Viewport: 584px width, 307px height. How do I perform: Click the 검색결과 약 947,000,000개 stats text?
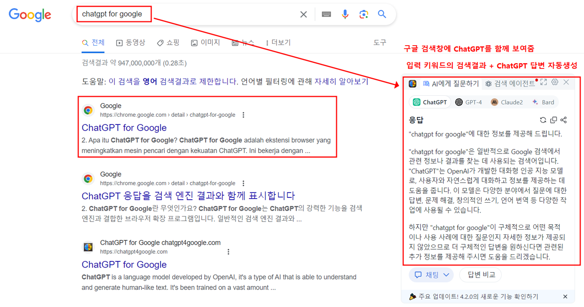(134, 63)
